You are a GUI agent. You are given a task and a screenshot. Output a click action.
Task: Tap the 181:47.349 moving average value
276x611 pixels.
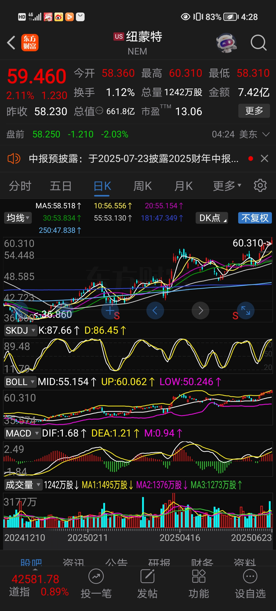[162, 218]
